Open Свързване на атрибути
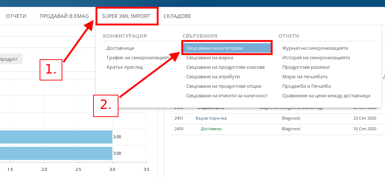 pyautogui.click(x=213, y=76)
